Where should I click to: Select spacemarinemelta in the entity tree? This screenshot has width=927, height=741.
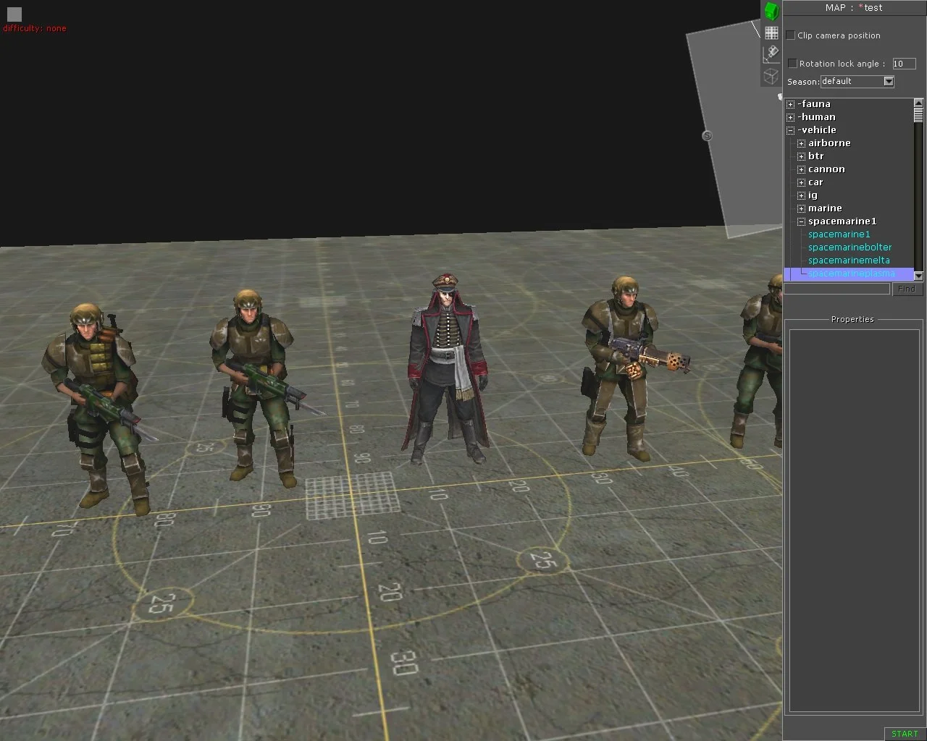[x=849, y=261]
